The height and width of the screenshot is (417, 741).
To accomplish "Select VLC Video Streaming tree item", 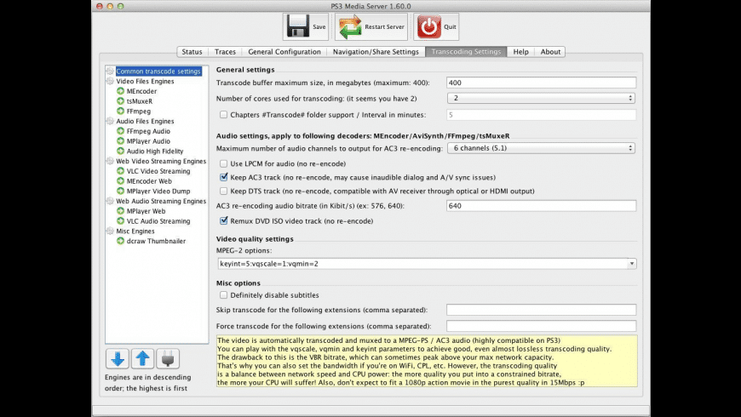I will point(158,171).
